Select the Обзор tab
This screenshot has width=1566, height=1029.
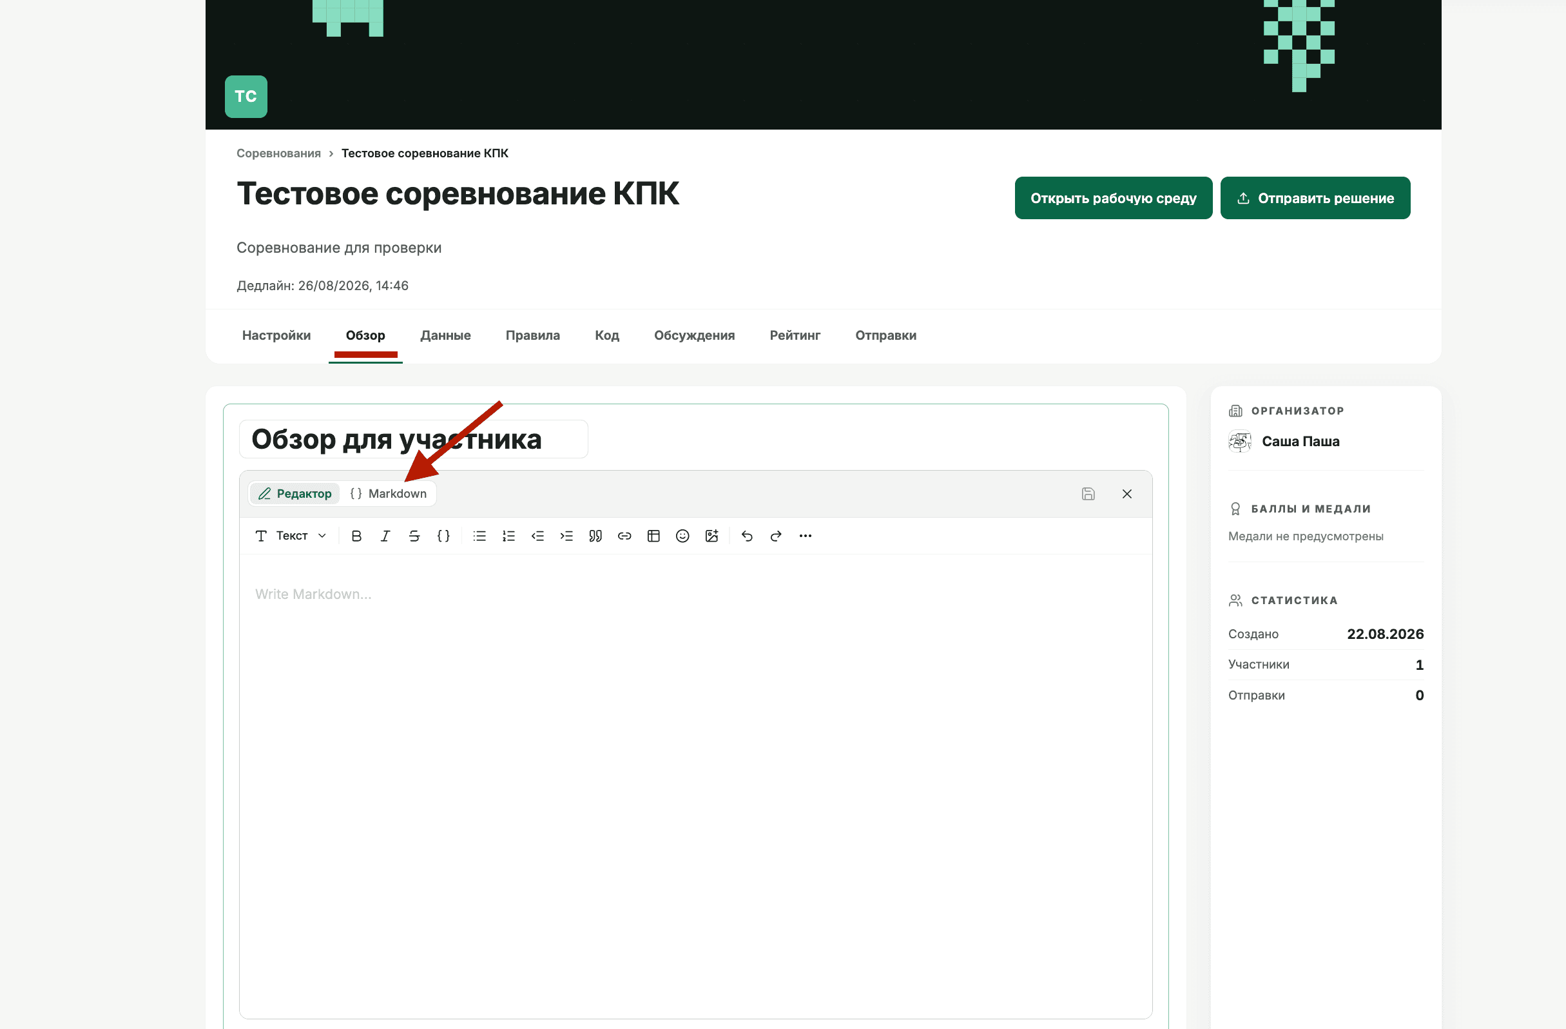coord(365,335)
